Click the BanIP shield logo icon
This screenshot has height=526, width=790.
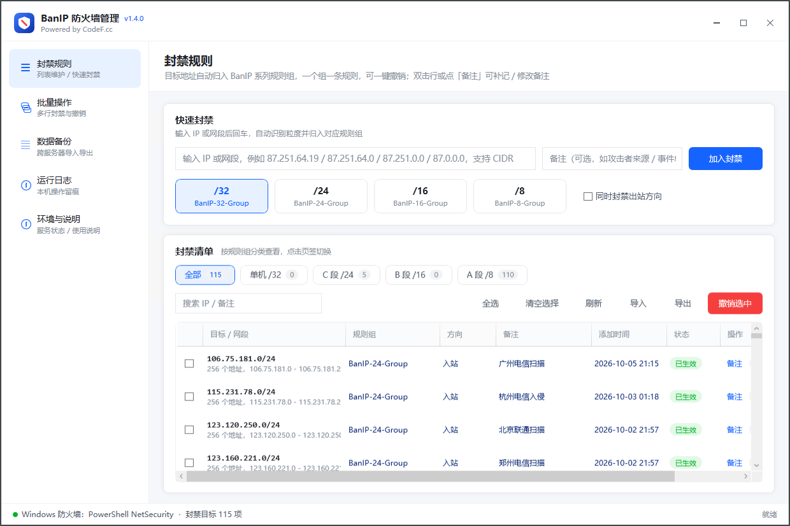click(24, 23)
